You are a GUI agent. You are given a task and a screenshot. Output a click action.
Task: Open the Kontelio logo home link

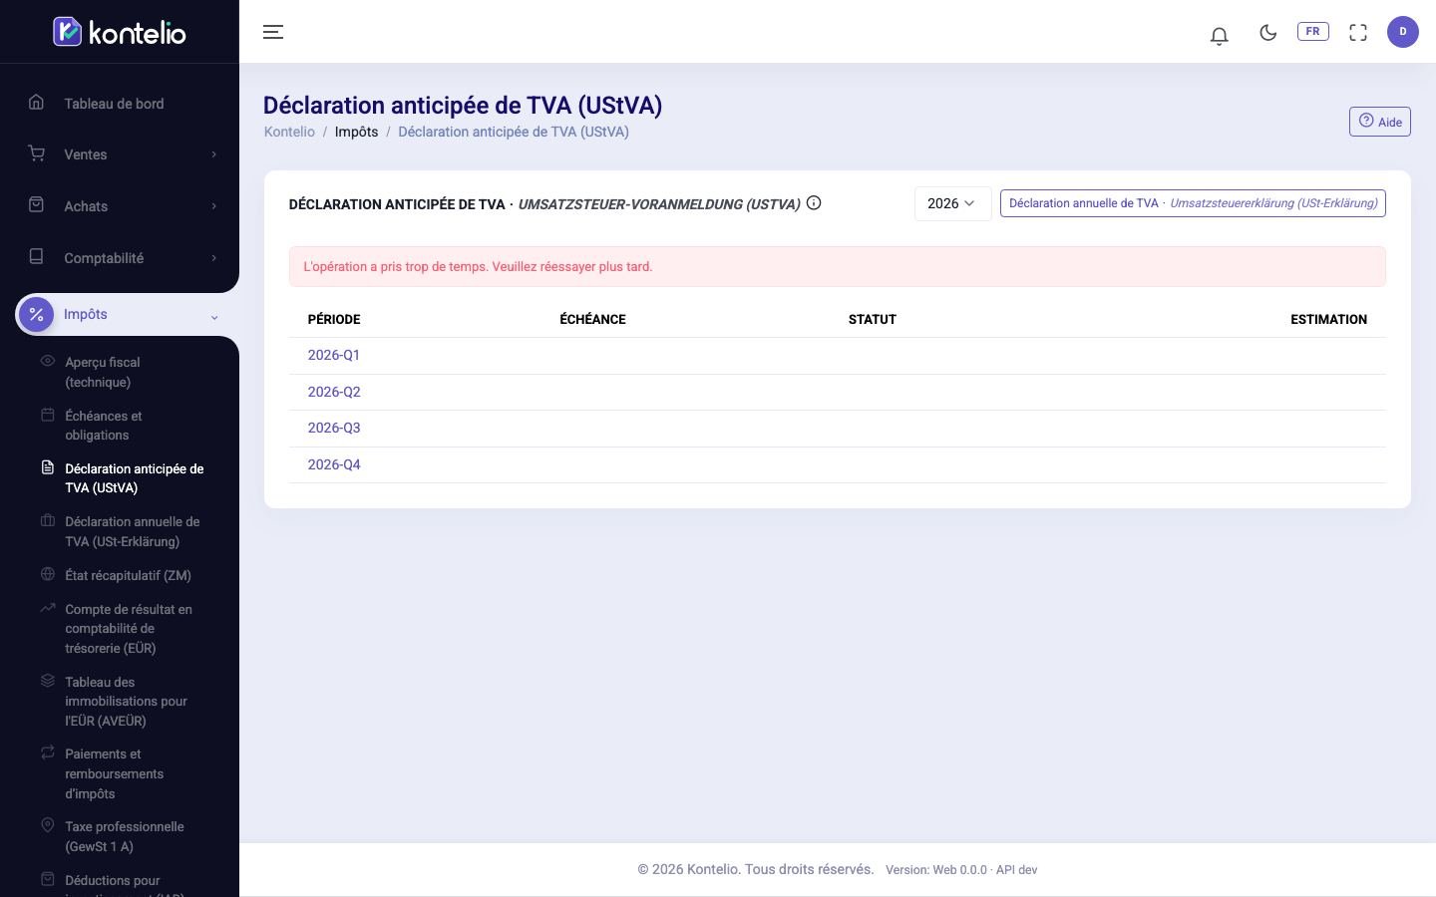[120, 32]
